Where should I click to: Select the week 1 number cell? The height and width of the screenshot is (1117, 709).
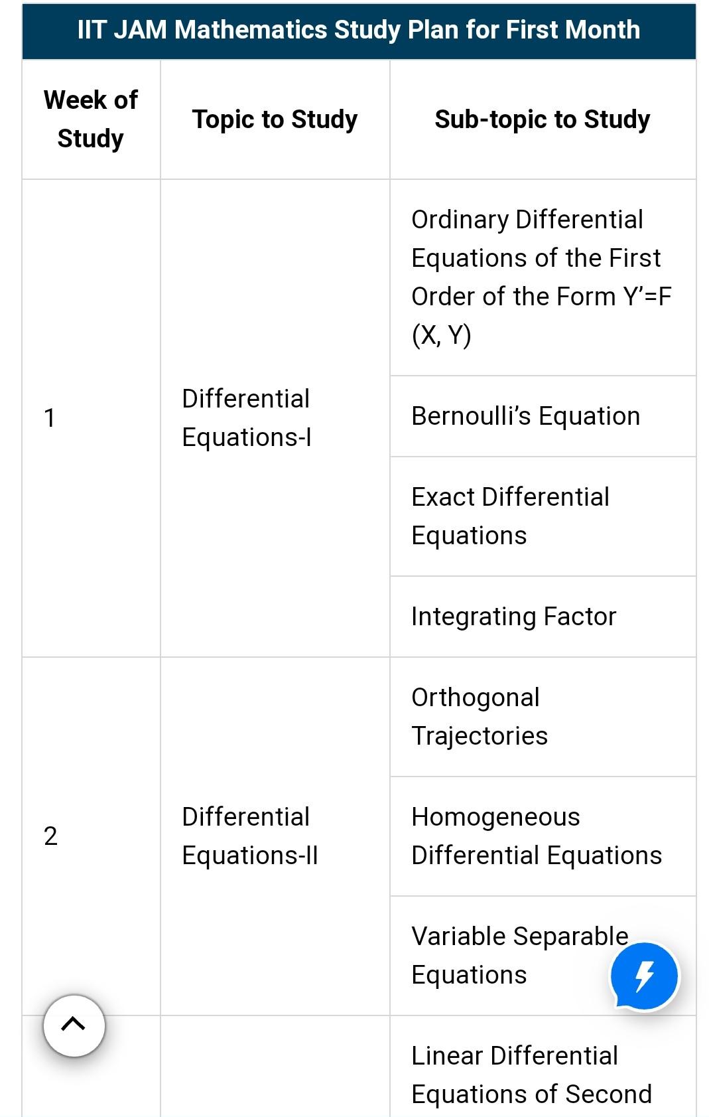[50, 418]
